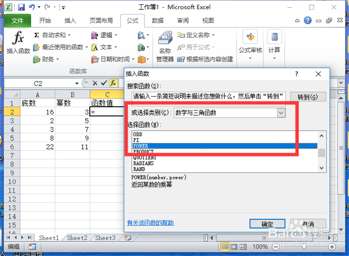Open Math and Trig functions icon
The height and width of the screenshot is (256, 349).
pyautogui.click(x=143, y=47)
